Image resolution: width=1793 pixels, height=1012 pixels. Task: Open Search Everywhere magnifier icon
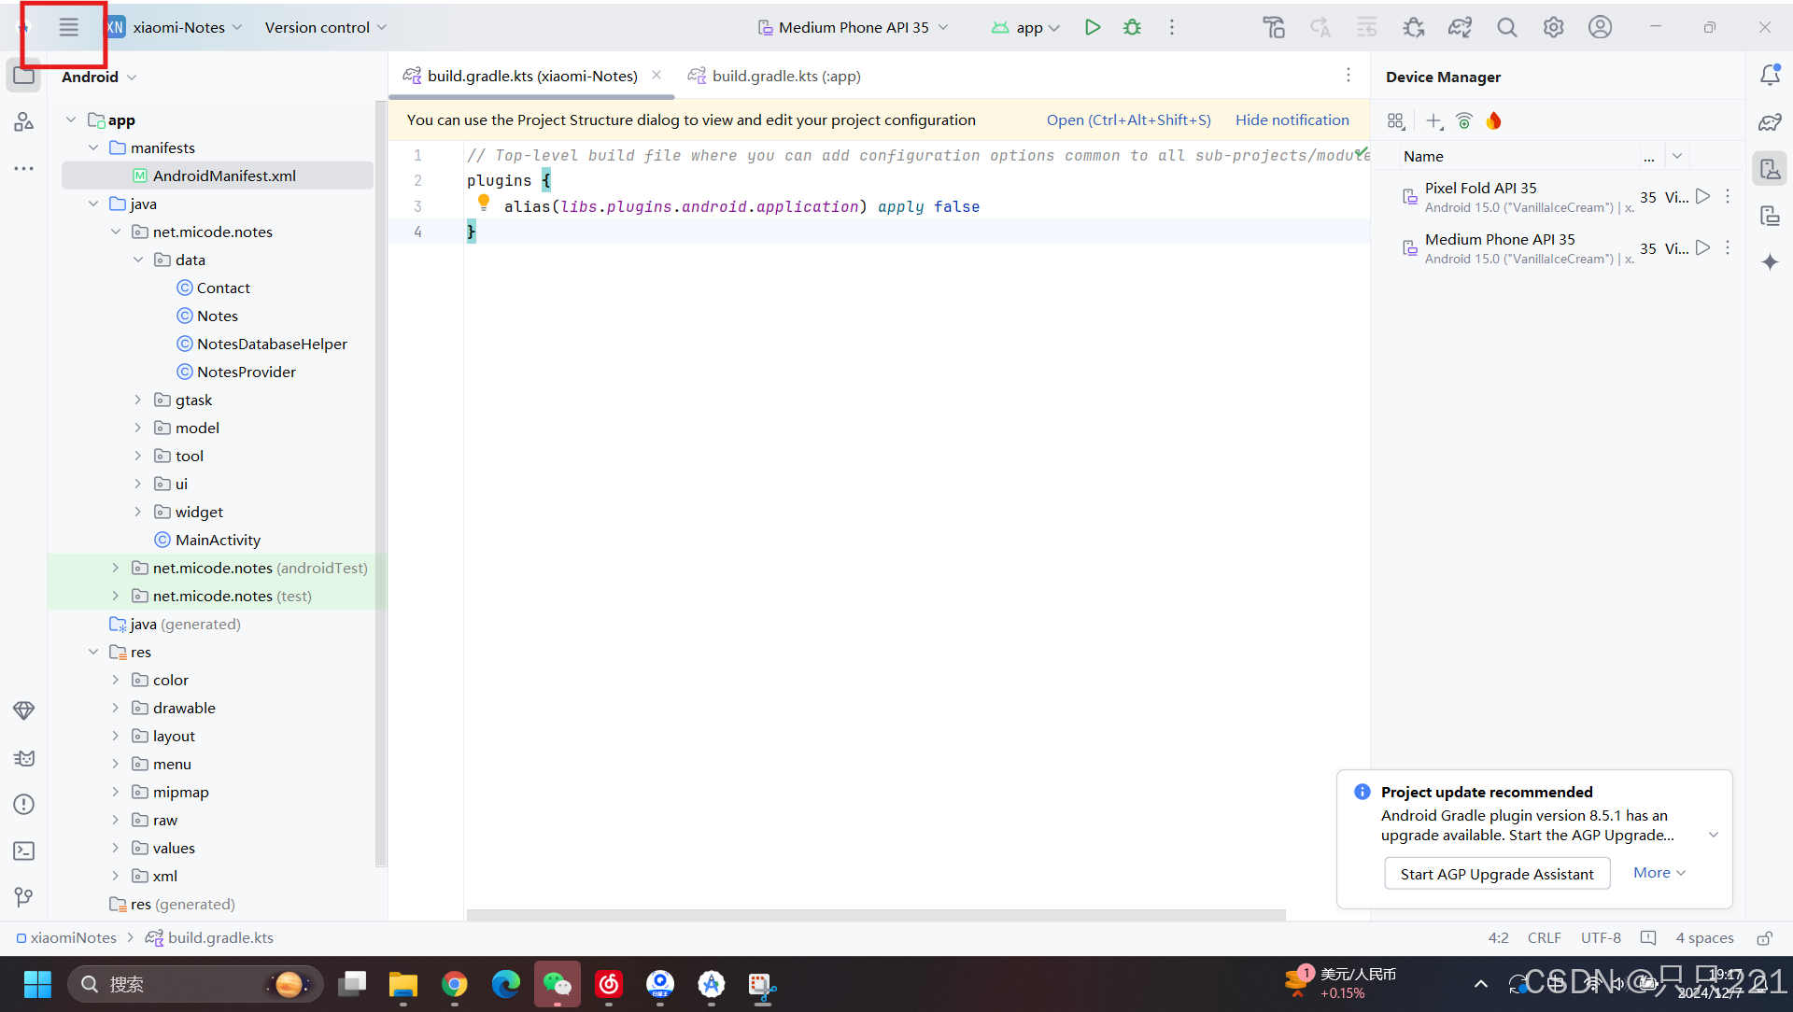coord(1506,27)
